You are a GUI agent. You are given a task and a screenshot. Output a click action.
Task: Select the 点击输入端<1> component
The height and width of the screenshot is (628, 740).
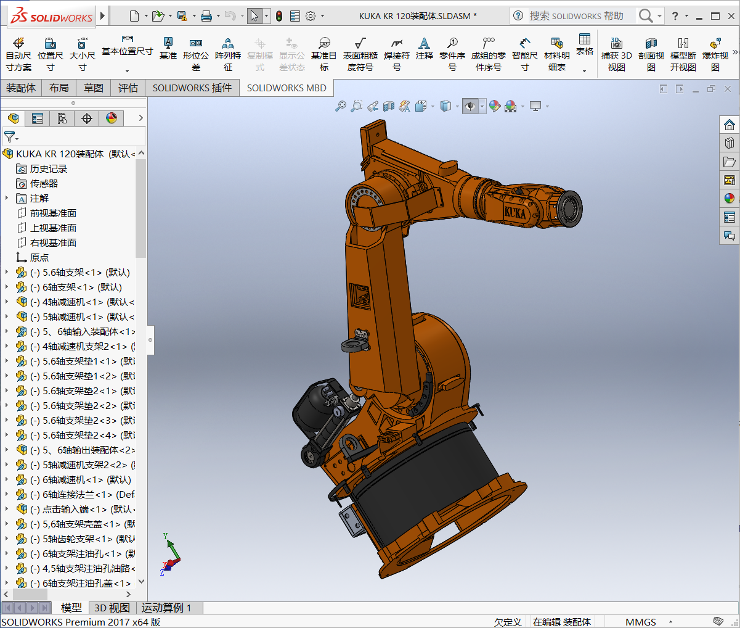point(75,509)
